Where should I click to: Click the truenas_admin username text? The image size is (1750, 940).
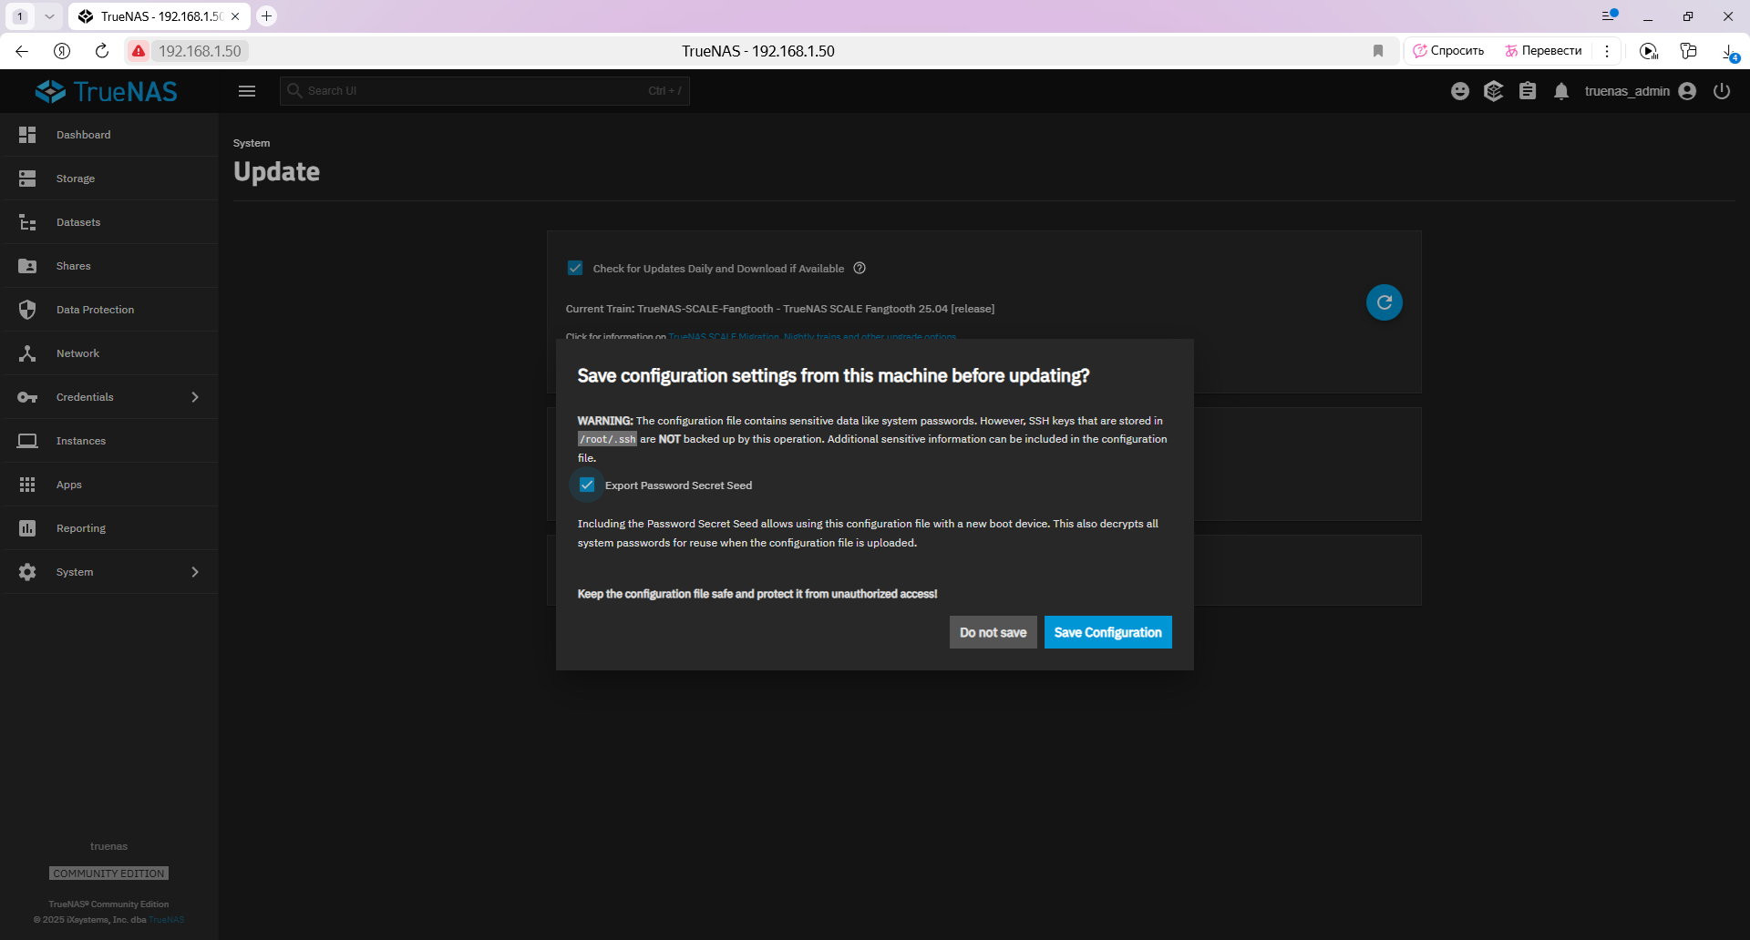[x=1627, y=91]
